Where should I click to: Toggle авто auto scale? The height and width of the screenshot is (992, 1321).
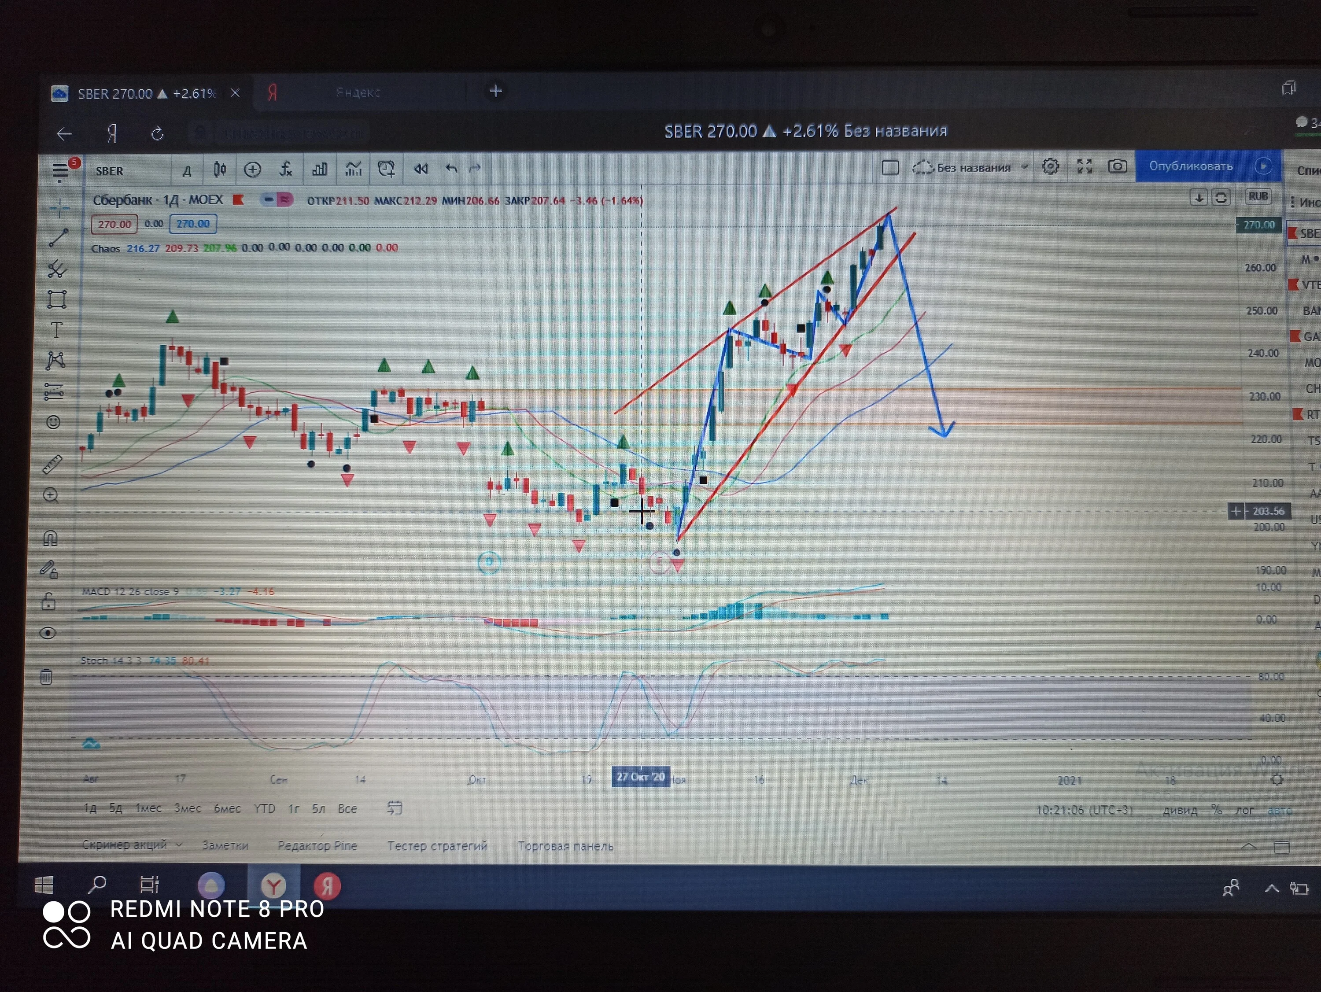tap(1280, 811)
